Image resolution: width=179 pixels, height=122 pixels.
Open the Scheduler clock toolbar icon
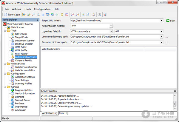99,15
